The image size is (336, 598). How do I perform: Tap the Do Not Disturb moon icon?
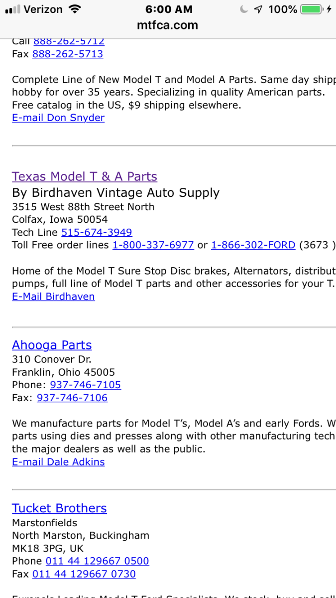pos(244,9)
